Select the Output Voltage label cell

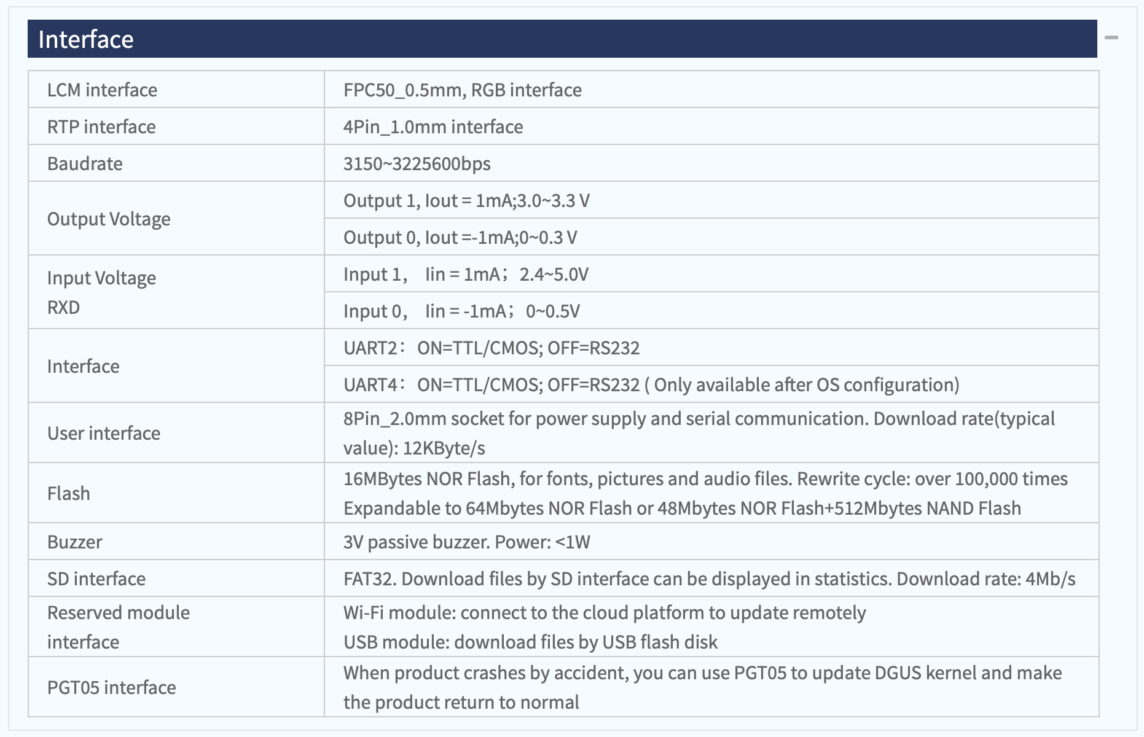[176, 219]
